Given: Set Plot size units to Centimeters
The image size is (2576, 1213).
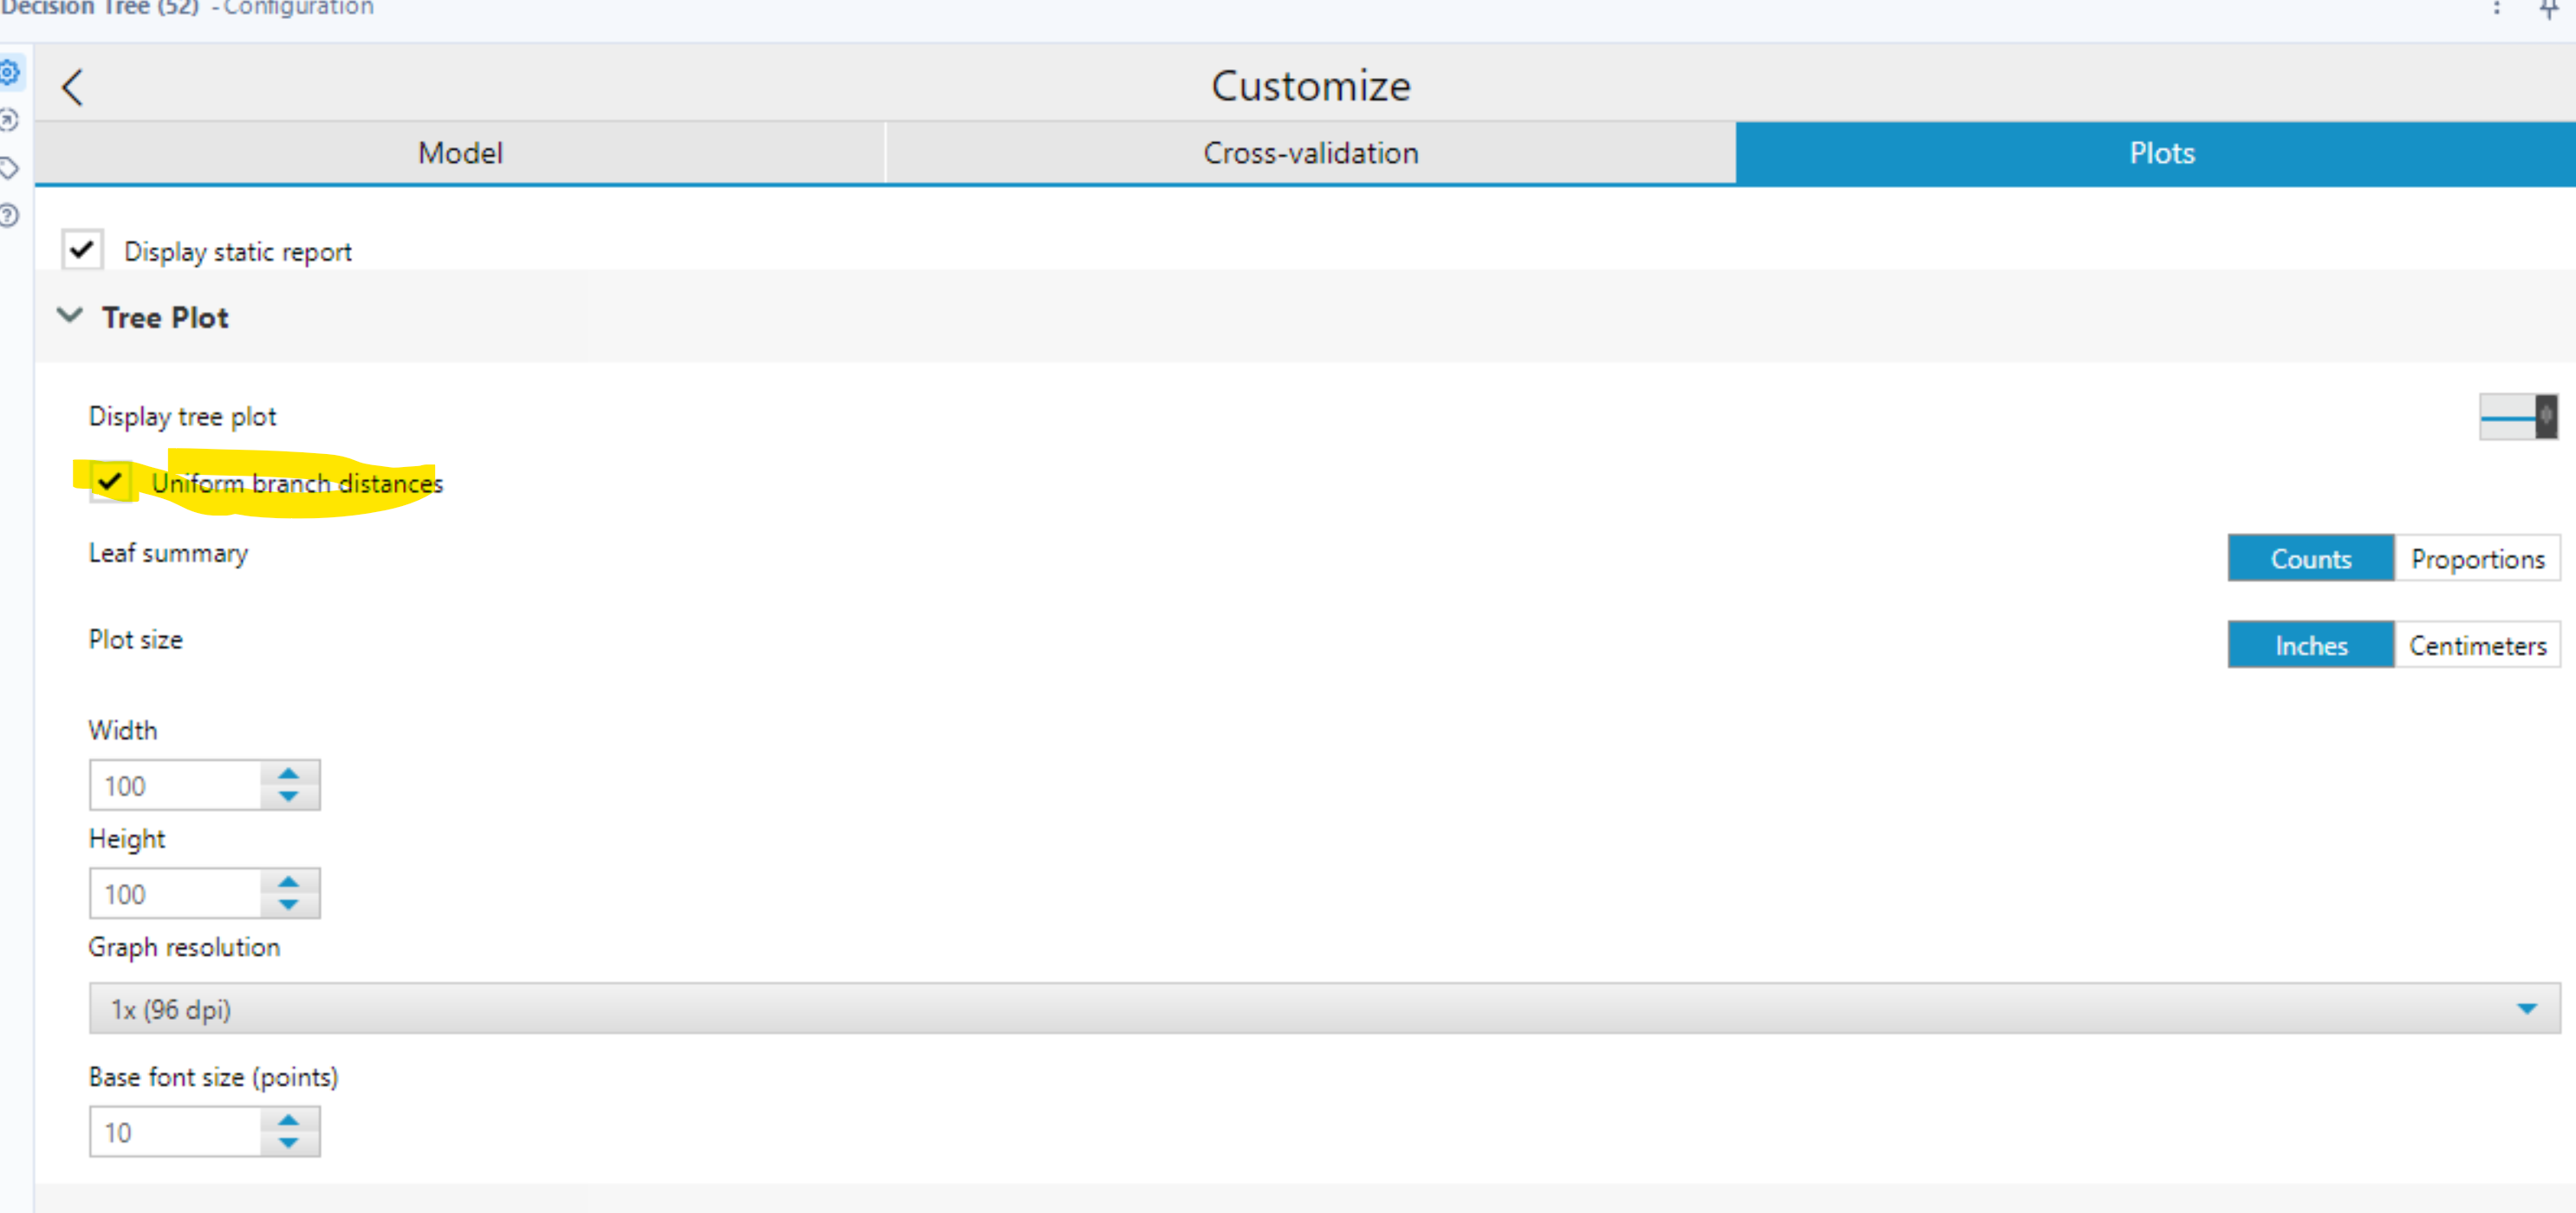Looking at the screenshot, I should [x=2477, y=645].
